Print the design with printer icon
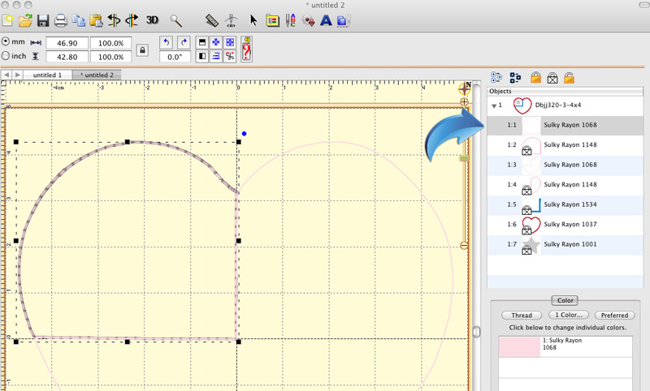650x391 pixels. 60,20
